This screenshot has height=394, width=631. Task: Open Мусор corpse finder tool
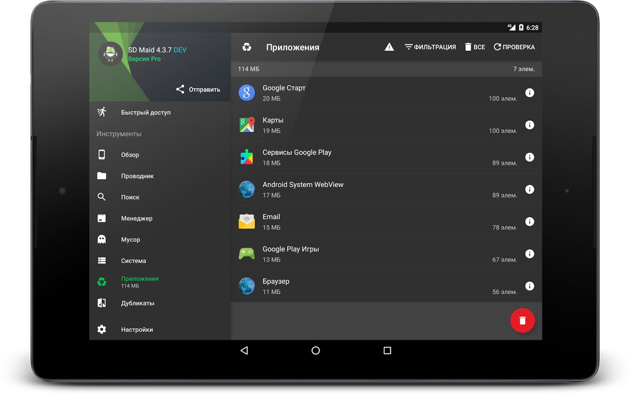(160, 239)
